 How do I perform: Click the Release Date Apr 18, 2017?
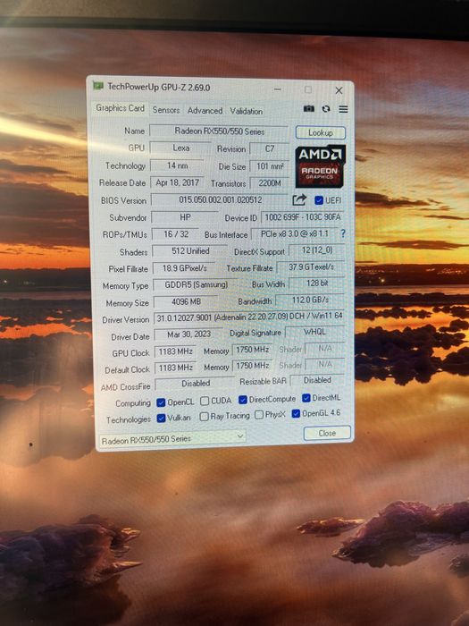178,182
